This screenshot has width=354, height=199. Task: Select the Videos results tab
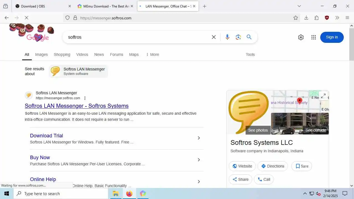82,54
